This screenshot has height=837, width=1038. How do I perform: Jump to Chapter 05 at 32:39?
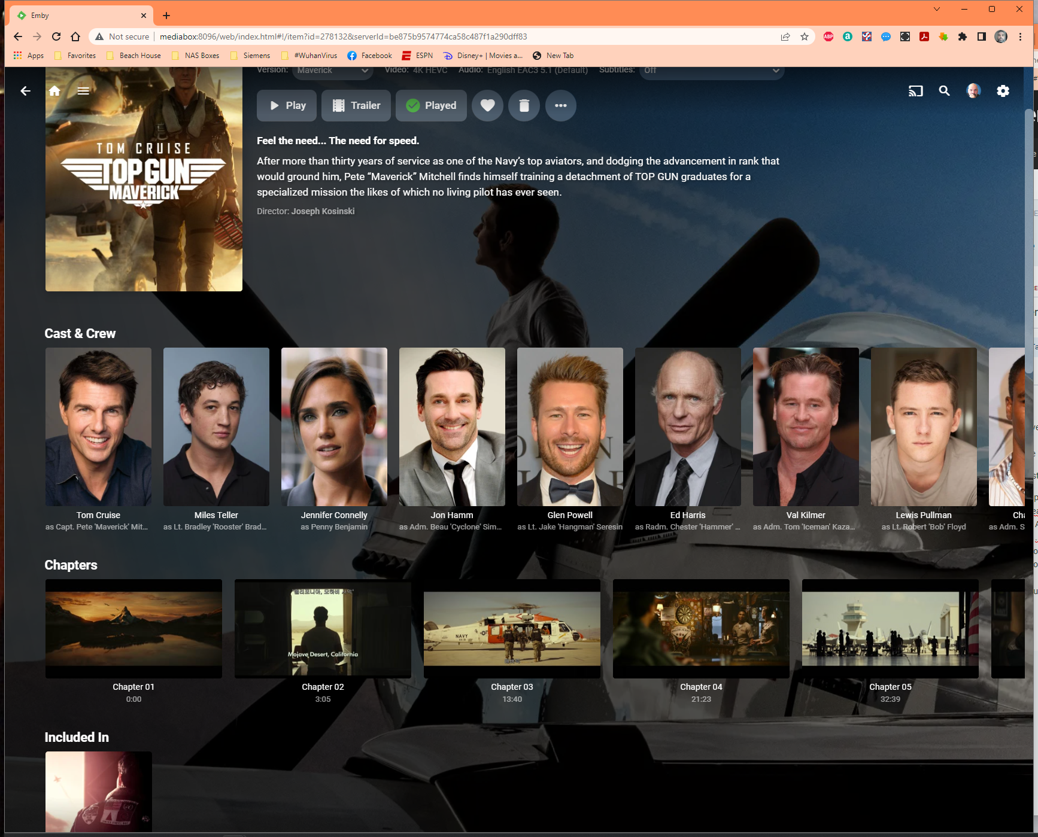pyautogui.click(x=890, y=629)
